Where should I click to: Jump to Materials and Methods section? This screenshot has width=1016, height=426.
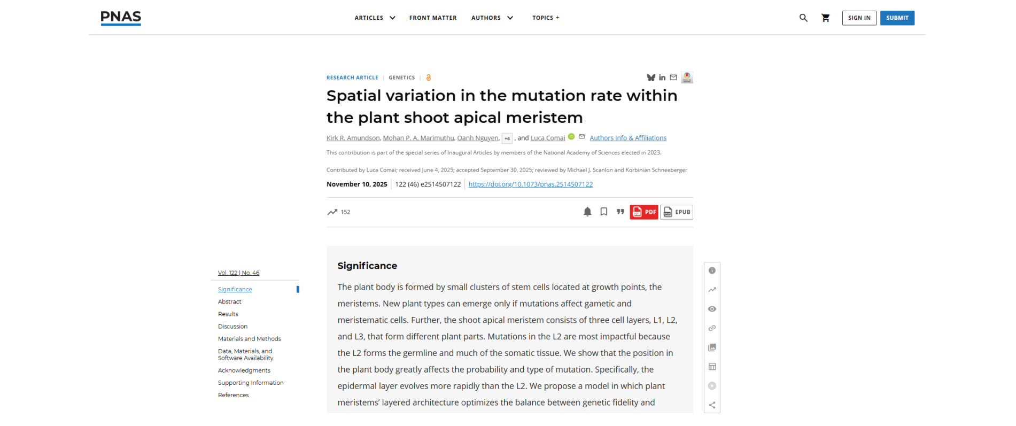click(x=249, y=339)
